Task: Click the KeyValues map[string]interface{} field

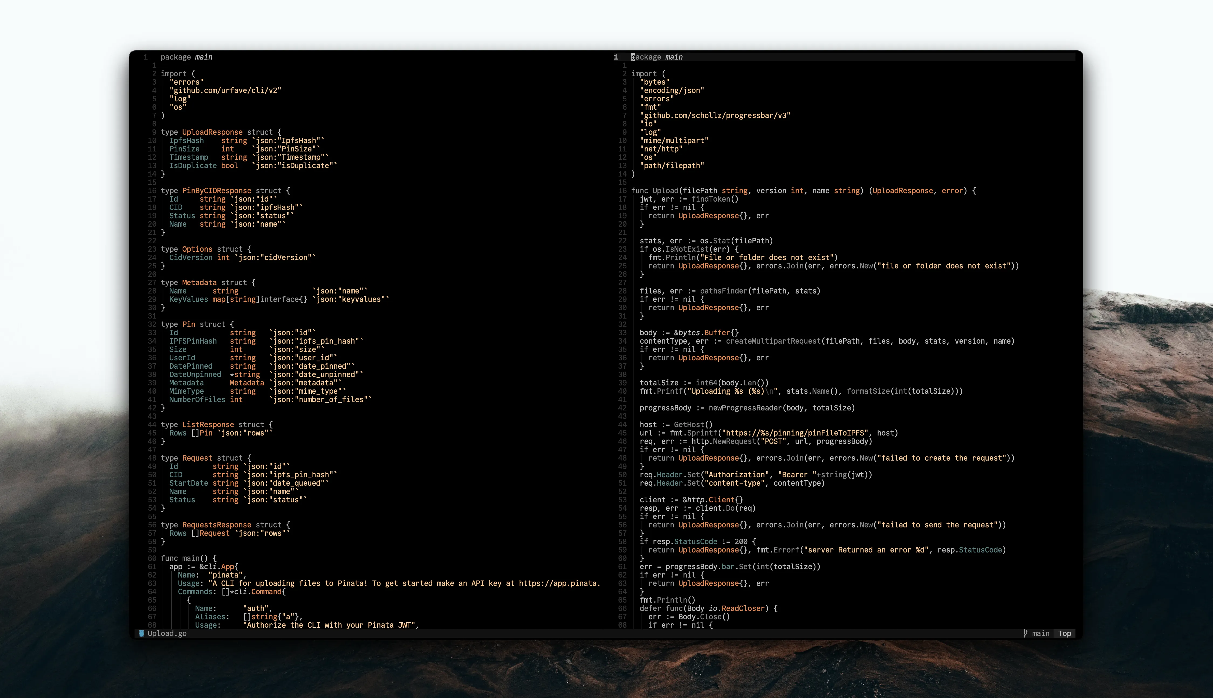Action: click(279, 299)
